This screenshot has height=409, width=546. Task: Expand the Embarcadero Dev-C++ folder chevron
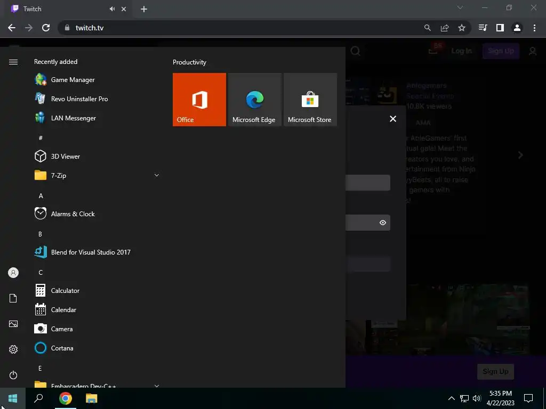tap(157, 386)
